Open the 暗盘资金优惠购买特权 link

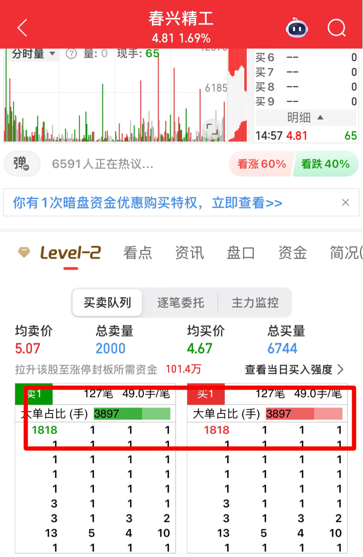coord(147,203)
